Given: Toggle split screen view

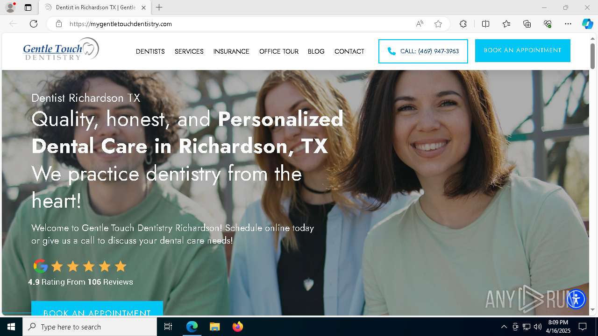Looking at the screenshot, I should click(x=485, y=24).
